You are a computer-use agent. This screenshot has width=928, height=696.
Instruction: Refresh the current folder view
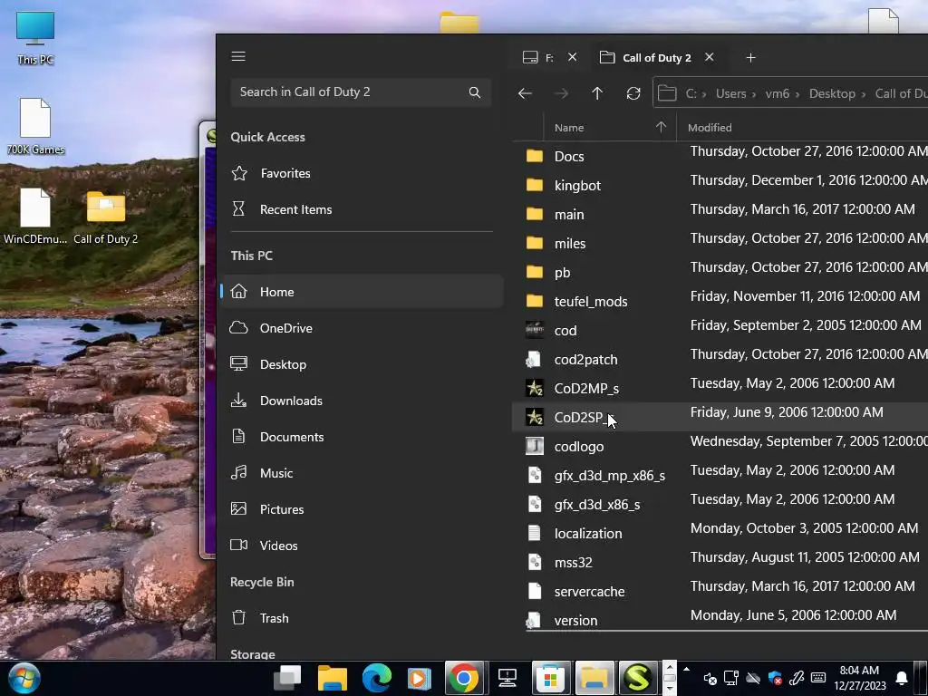[x=633, y=93]
